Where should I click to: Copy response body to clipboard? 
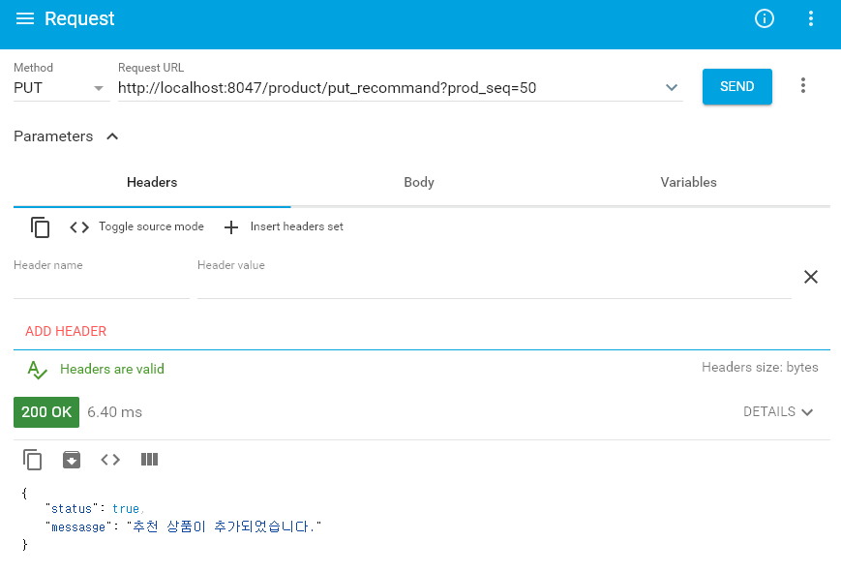[x=32, y=460]
